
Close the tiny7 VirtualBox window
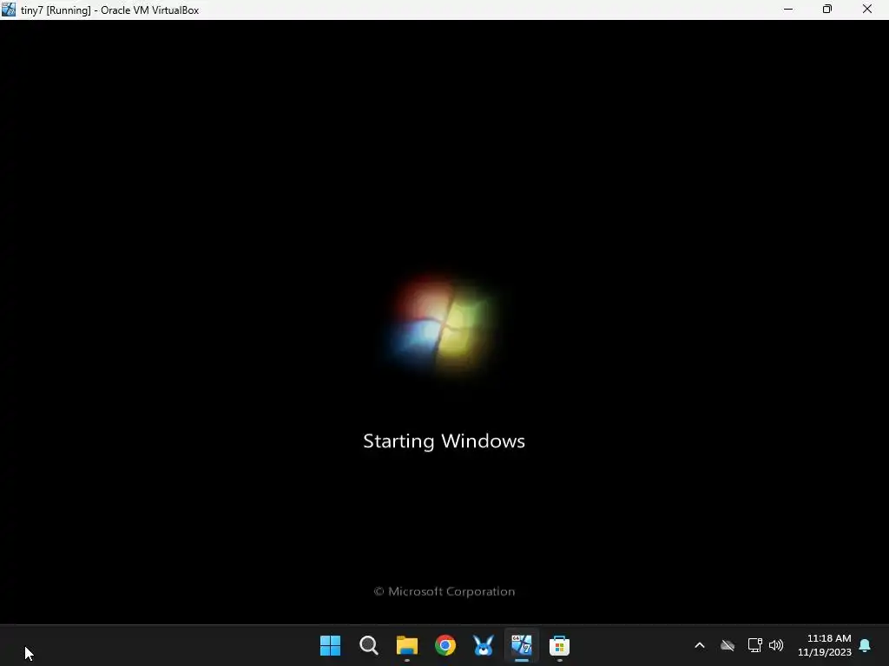[867, 10]
